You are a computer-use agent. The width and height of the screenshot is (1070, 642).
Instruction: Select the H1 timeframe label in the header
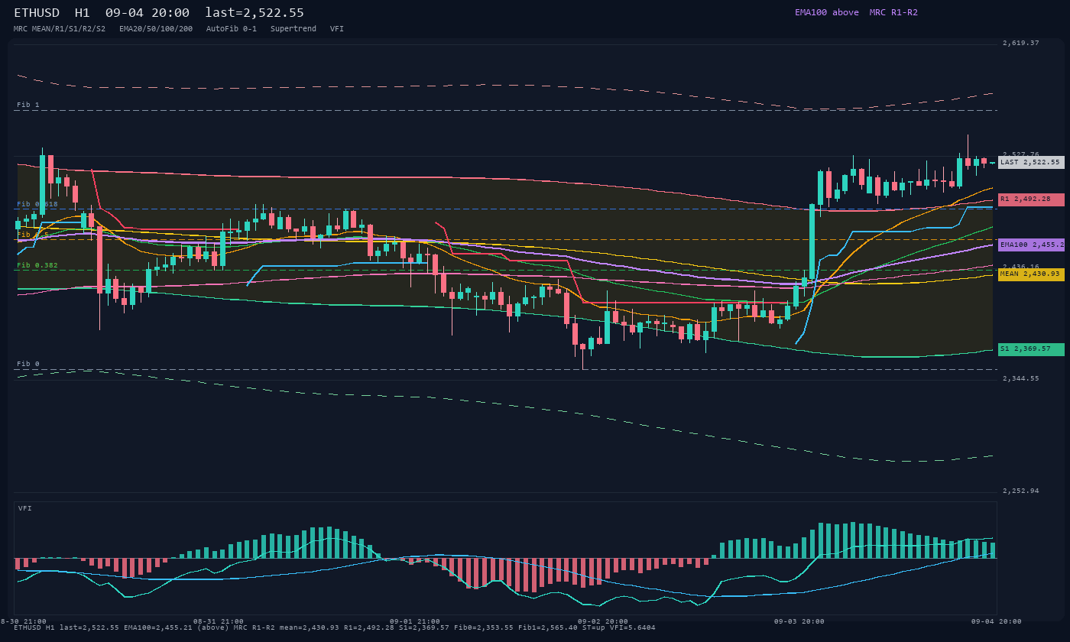coord(83,13)
